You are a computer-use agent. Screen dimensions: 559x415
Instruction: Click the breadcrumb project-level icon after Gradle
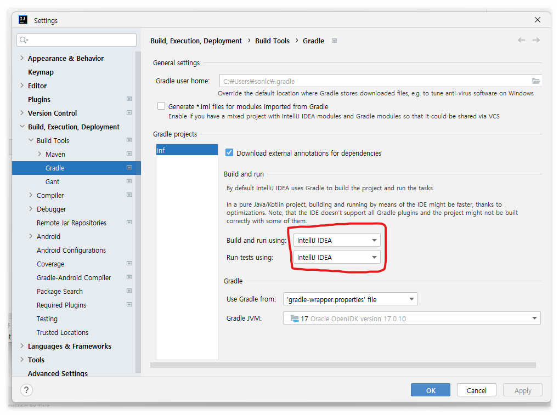pos(334,41)
